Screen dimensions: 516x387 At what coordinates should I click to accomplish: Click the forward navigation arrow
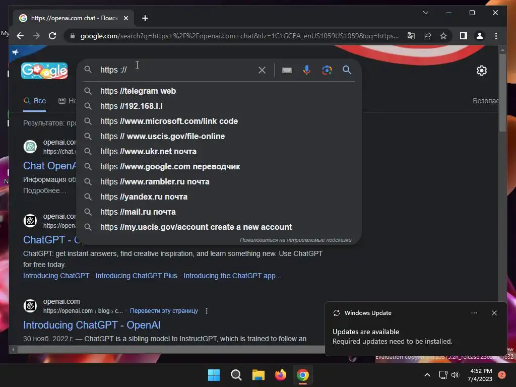[36, 36]
